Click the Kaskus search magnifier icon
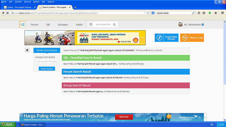The image size is (226, 127). tap(114, 24)
